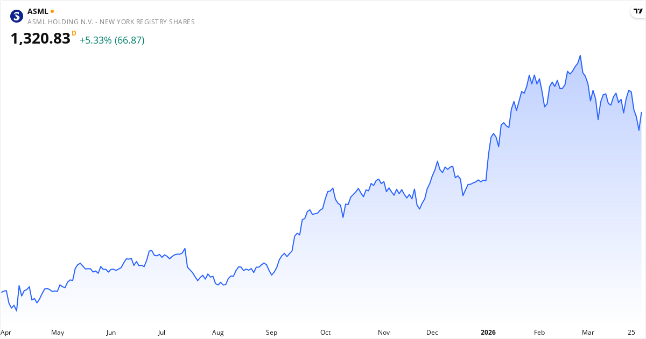Select the May label on the time axis
This screenshot has width=646, height=339.
point(58,333)
